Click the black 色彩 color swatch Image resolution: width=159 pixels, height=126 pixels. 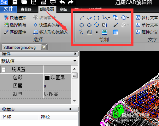[x=47, y=78]
